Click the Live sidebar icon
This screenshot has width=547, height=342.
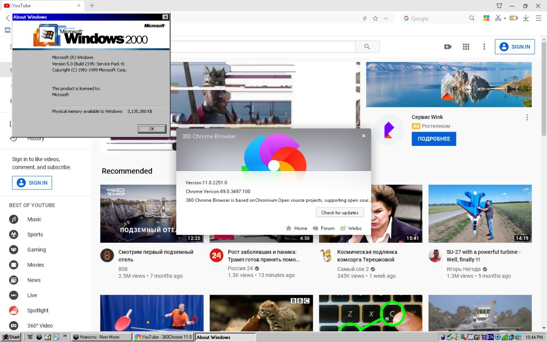14,295
